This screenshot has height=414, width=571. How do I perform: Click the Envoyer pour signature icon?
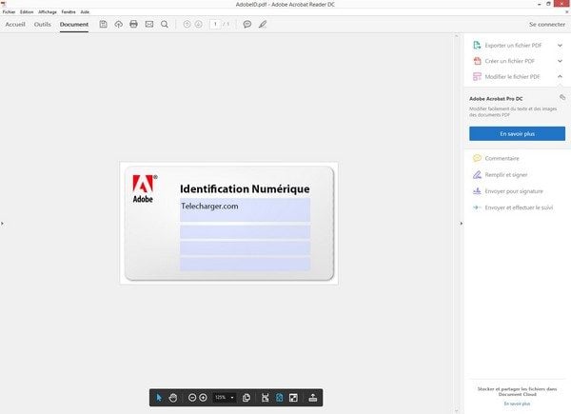pyautogui.click(x=477, y=190)
